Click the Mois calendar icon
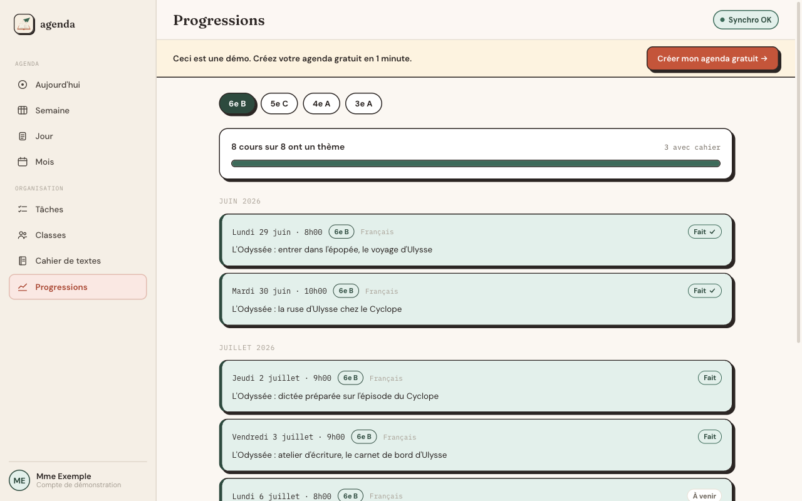802x501 pixels. [x=23, y=162]
